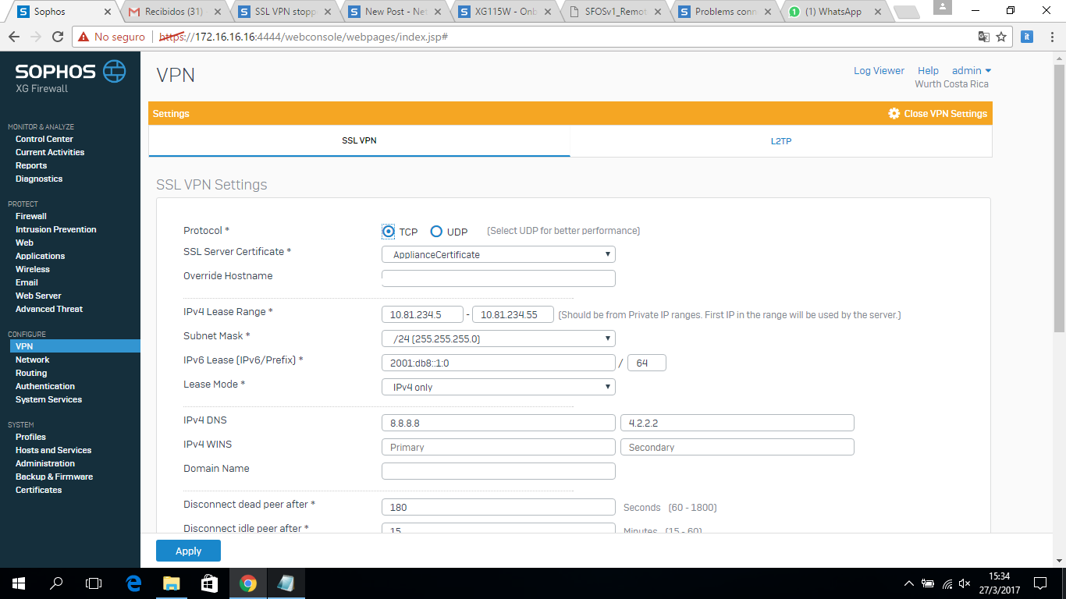Open the translate page icon in address bar
The image size is (1066, 599).
[983, 37]
